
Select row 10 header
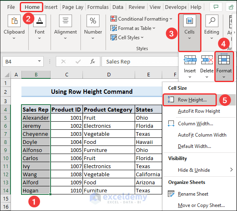6,158
